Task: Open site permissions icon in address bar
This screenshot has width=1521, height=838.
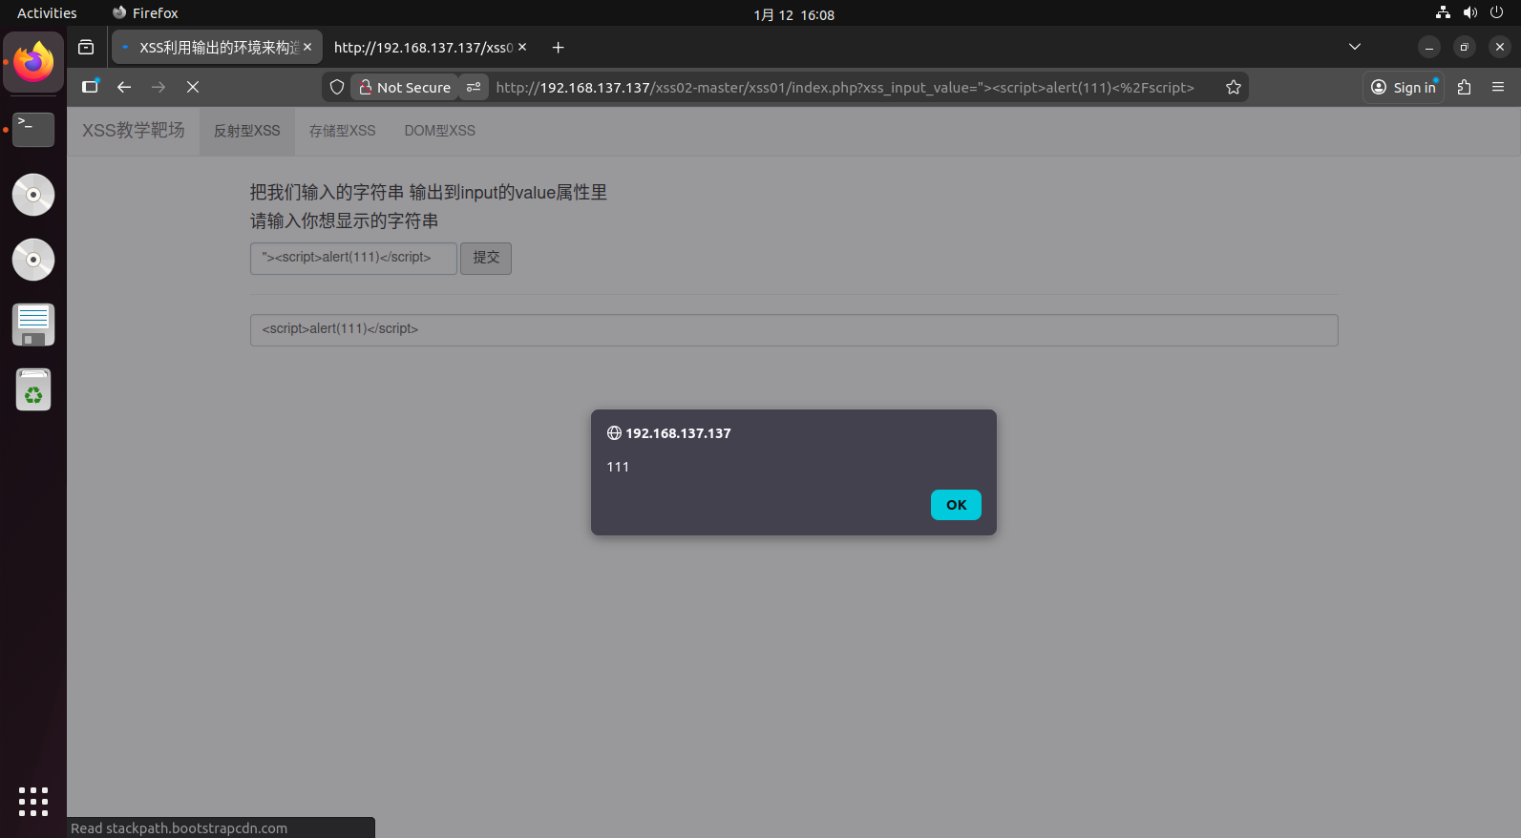Action: tap(474, 87)
